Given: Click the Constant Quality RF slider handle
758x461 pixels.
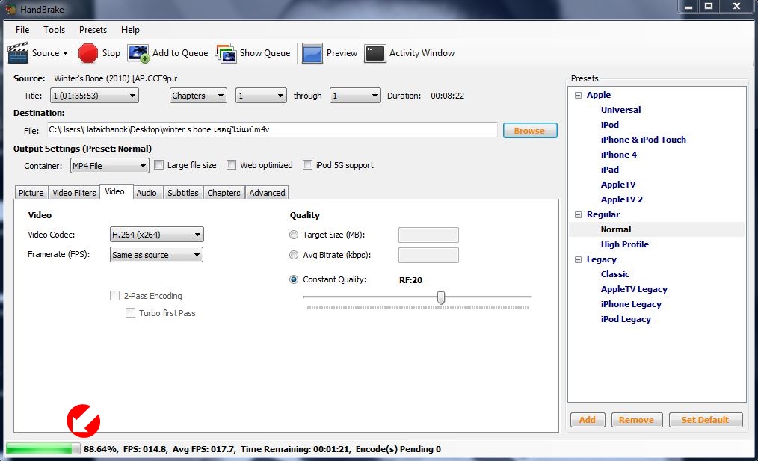Looking at the screenshot, I should coord(441,297).
